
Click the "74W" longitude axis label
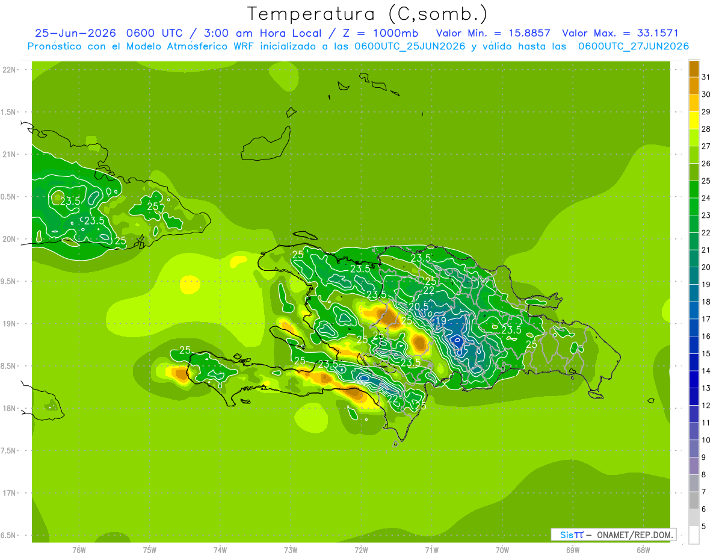[220, 550]
